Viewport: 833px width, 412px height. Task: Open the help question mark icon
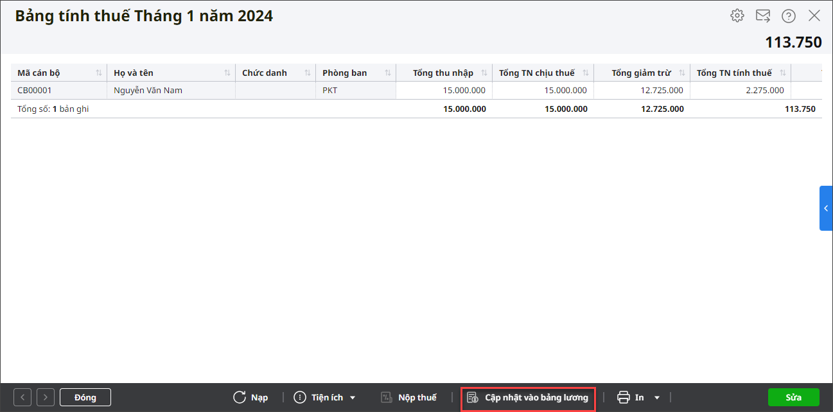pos(789,16)
